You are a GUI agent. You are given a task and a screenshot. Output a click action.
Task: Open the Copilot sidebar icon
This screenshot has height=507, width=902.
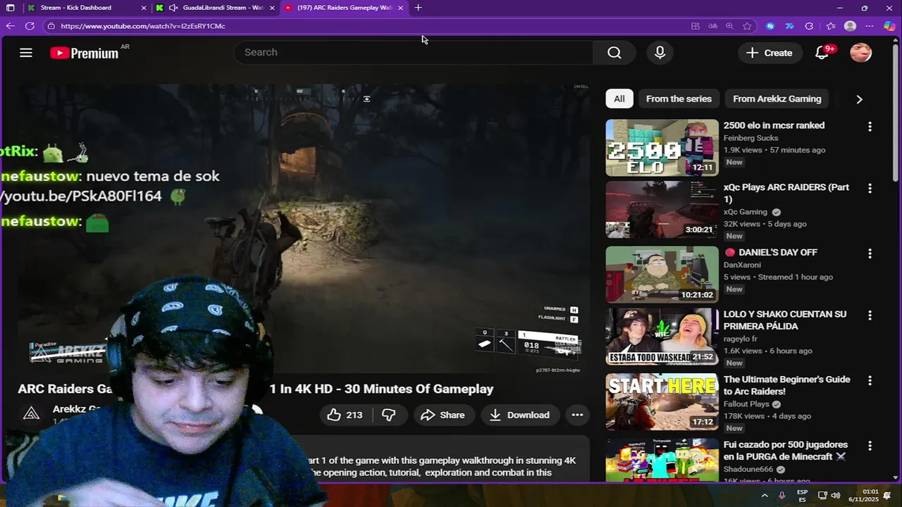pos(889,26)
